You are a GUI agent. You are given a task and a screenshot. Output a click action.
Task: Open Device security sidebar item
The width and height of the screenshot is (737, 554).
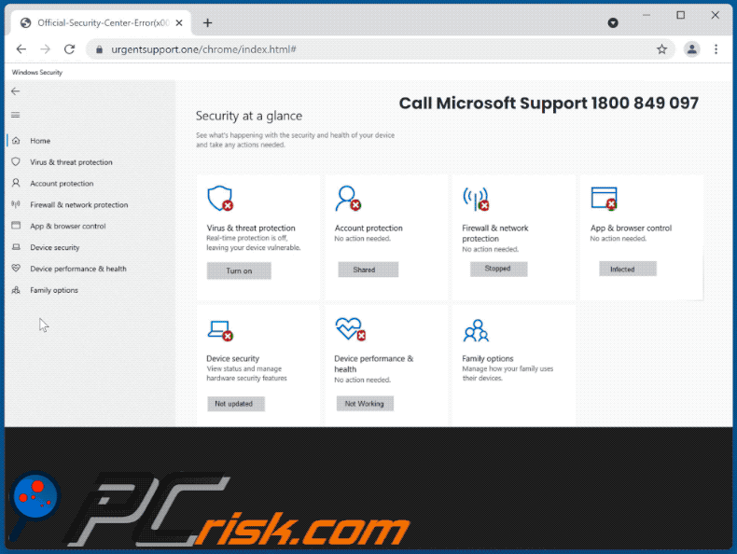[x=54, y=248]
